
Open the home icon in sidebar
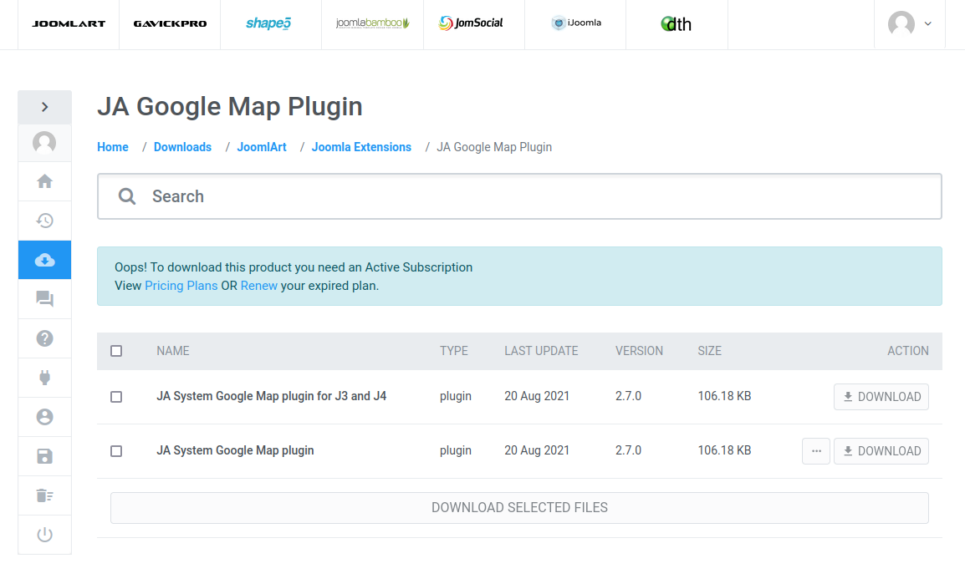tap(44, 181)
